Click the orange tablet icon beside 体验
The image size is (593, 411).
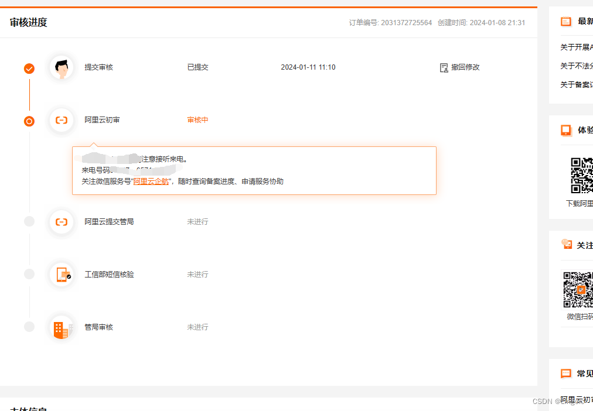(566, 131)
